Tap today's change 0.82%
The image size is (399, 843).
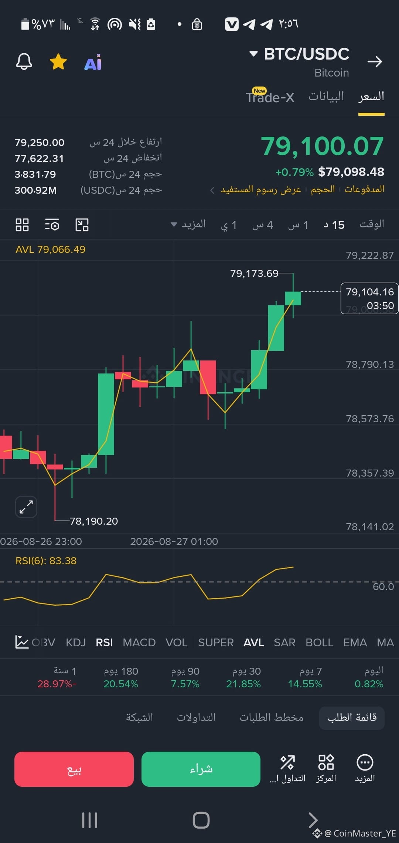[x=369, y=684]
